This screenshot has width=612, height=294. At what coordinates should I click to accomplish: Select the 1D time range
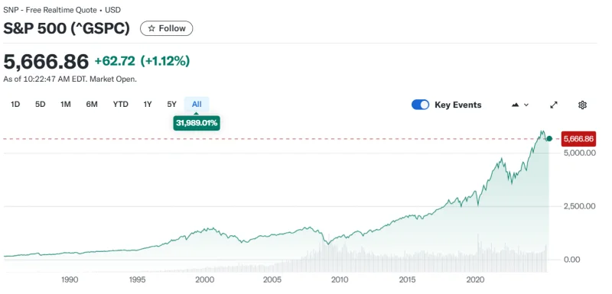pos(15,105)
